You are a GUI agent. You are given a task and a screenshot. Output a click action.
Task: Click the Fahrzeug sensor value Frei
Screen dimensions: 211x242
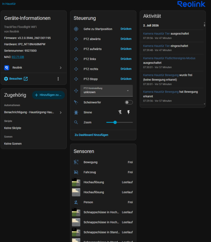[x=130, y=172]
